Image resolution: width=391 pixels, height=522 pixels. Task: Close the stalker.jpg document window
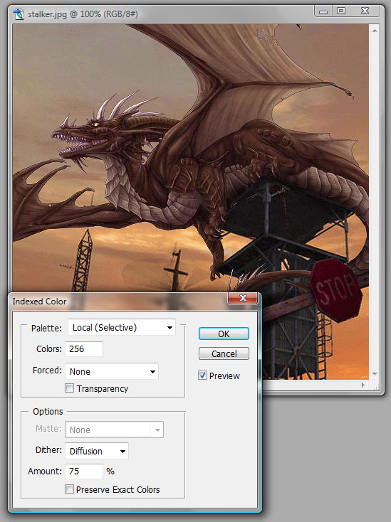click(x=365, y=11)
